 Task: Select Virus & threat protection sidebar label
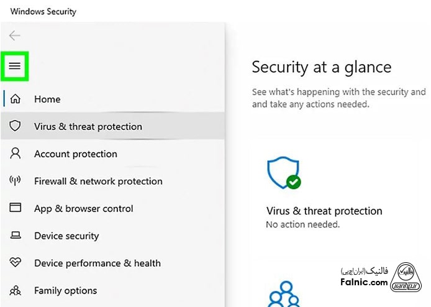(88, 127)
